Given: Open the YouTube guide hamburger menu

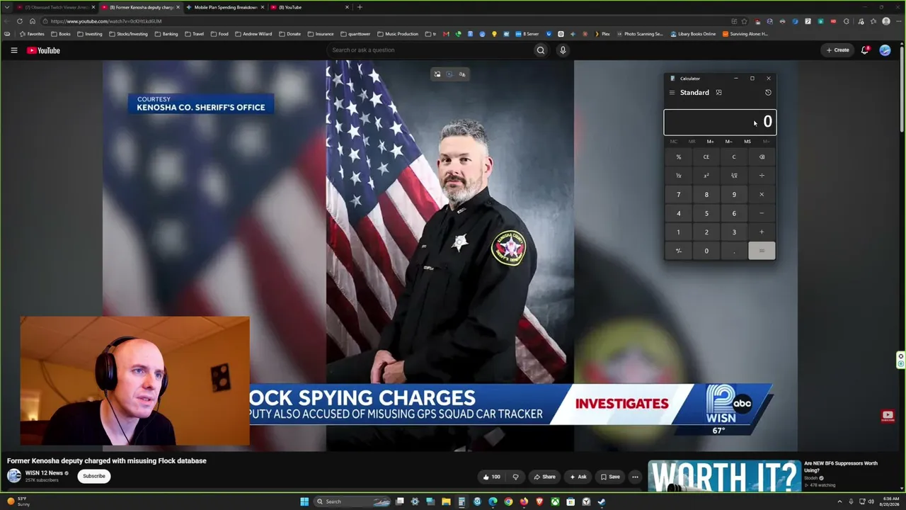Looking at the screenshot, I should pyautogui.click(x=13, y=50).
